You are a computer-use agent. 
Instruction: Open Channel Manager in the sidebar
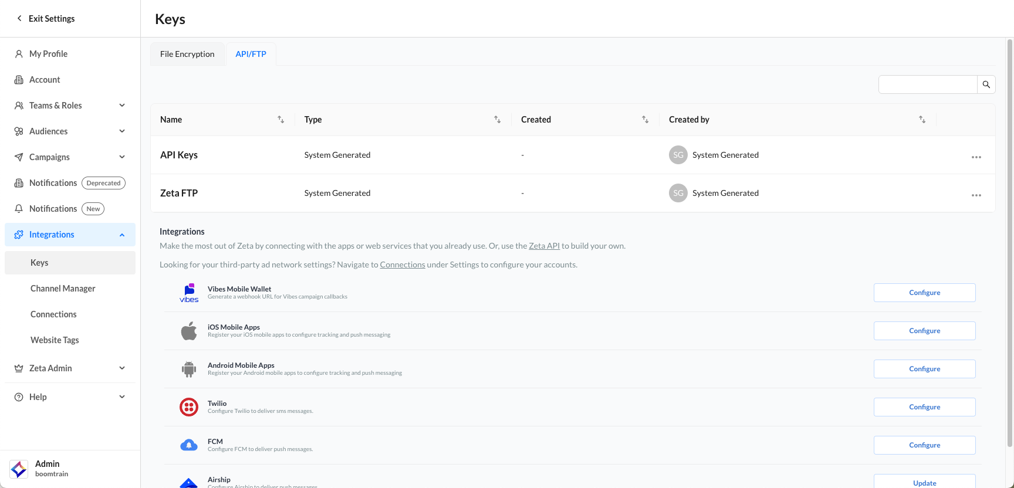pyautogui.click(x=63, y=289)
